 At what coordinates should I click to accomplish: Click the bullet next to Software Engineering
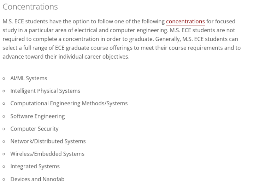(4, 117)
